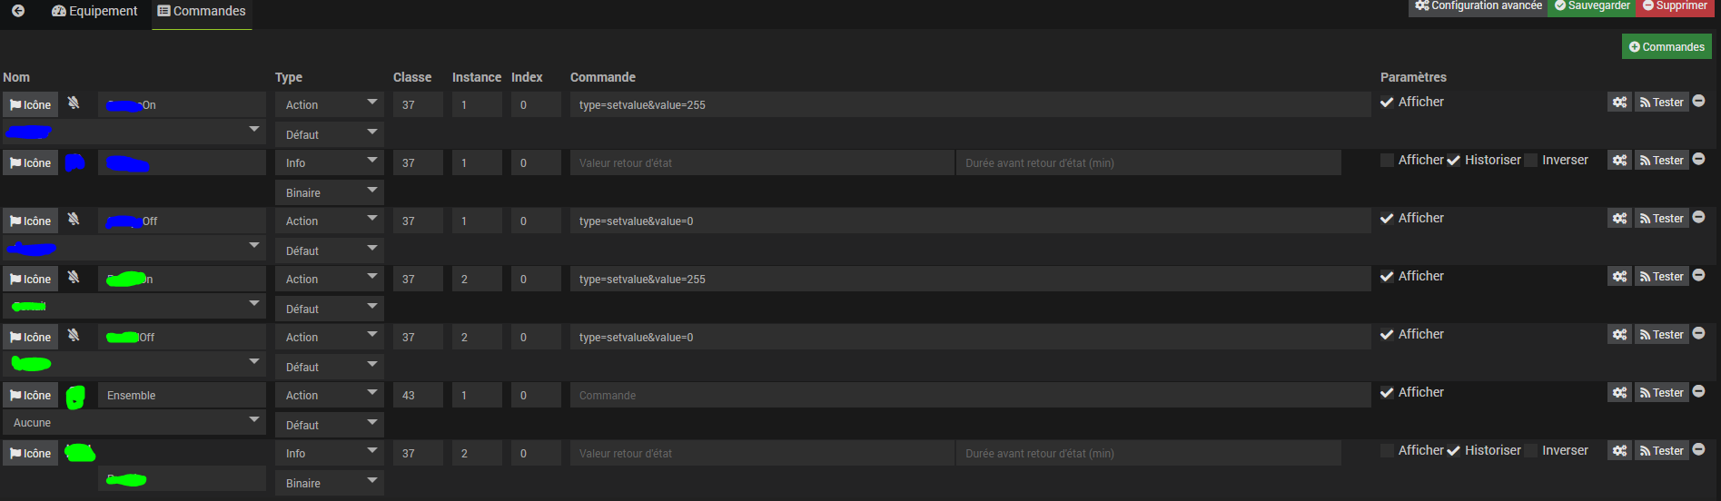Toggle Historiser checkbox in the last row
The width and height of the screenshot is (1721, 501).
(x=1453, y=451)
